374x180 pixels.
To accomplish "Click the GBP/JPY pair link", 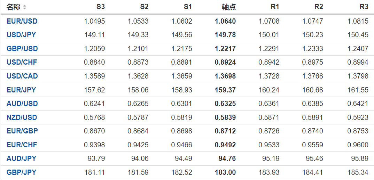I will (21, 172).
